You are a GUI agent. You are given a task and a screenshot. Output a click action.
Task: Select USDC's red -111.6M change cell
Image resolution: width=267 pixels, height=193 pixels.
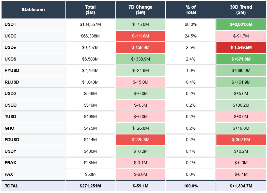[x=140, y=36]
